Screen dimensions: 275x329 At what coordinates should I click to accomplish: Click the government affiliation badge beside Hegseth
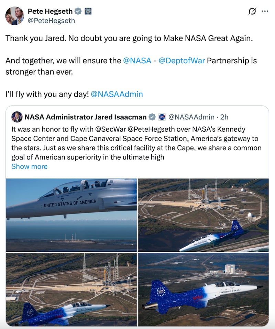(88, 12)
